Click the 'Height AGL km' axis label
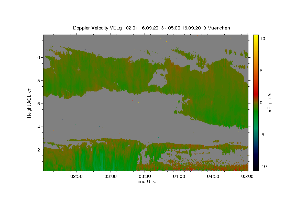This screenshot has height=205, width=307. (x=29, y=102)
